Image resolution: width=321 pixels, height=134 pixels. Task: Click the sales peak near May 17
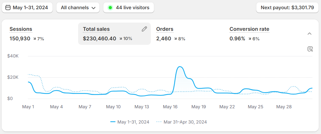(x=180, y=67)
